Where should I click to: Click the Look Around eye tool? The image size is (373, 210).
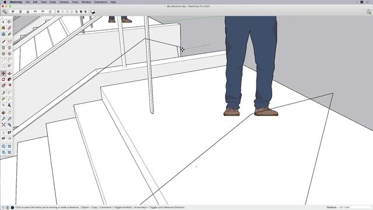3,138
